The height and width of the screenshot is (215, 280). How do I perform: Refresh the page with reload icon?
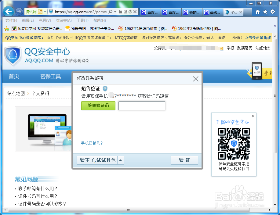(130, 12)
